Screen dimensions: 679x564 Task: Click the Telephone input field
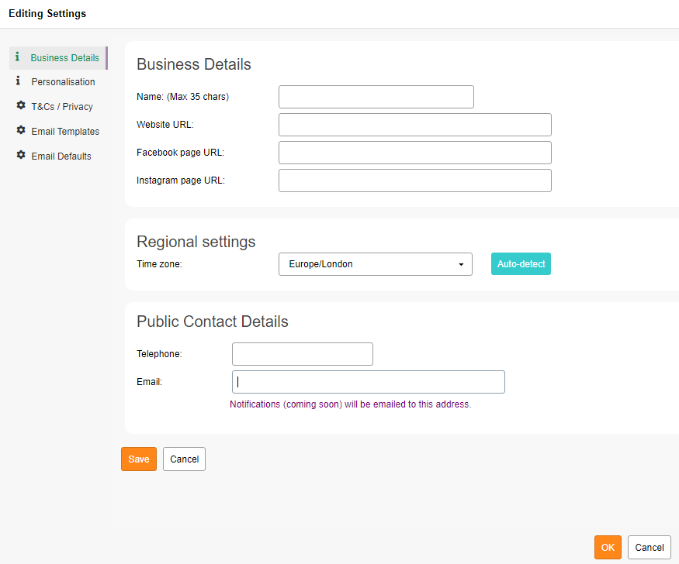303,354
